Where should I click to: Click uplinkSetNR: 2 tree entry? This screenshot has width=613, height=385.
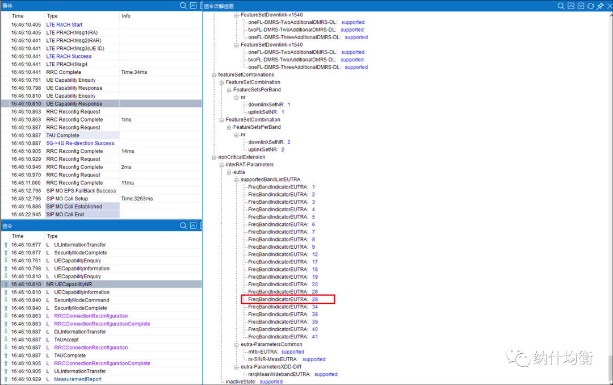tap(266, 150)
